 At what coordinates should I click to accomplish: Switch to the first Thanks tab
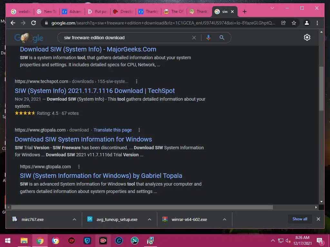tap(149, 12)
